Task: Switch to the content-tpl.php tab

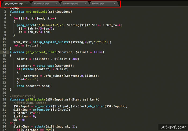Action: point(70,3)
